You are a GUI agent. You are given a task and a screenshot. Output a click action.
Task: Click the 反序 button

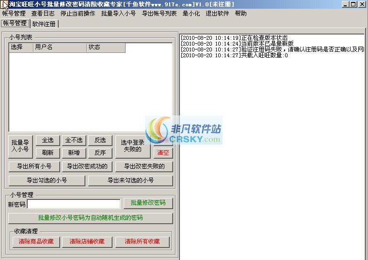(x=100, y=153)
